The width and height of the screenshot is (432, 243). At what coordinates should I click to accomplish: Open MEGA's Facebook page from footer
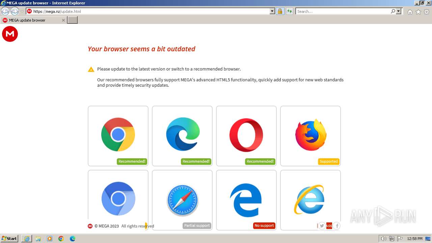point(336,226)
